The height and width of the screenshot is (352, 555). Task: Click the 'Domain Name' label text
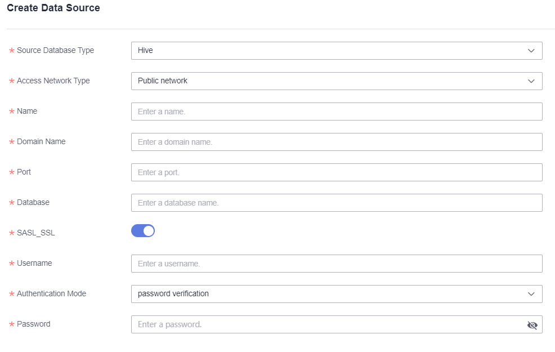[41, 141]
